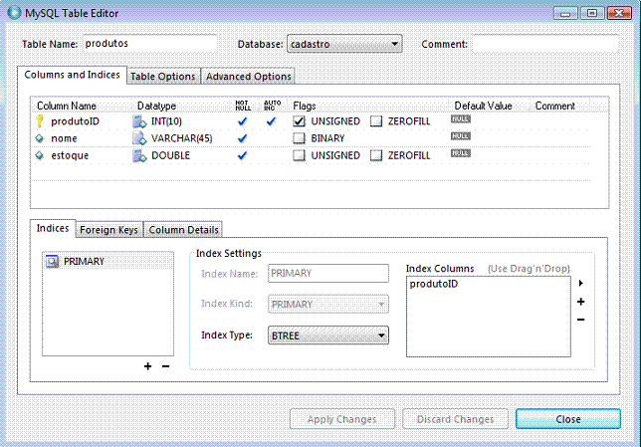Image resolution: width=641 pixels, height=447 pixels.
Task: Click the Discard Changes button
Action: tap(455, 419)
